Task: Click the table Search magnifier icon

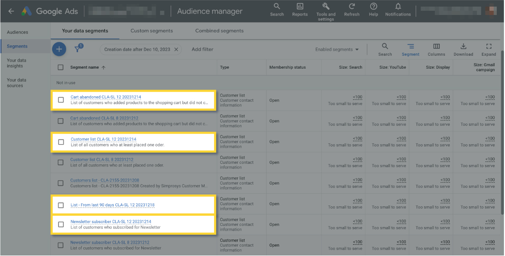Action: tap(385, 49)
